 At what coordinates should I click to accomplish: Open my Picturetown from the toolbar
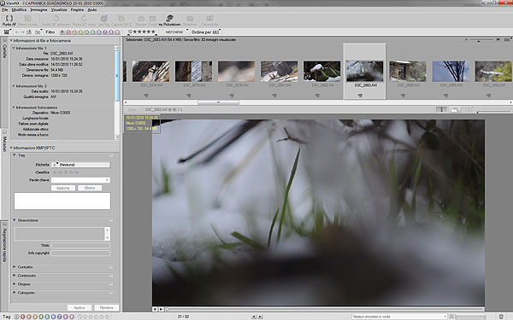(169, 20)
